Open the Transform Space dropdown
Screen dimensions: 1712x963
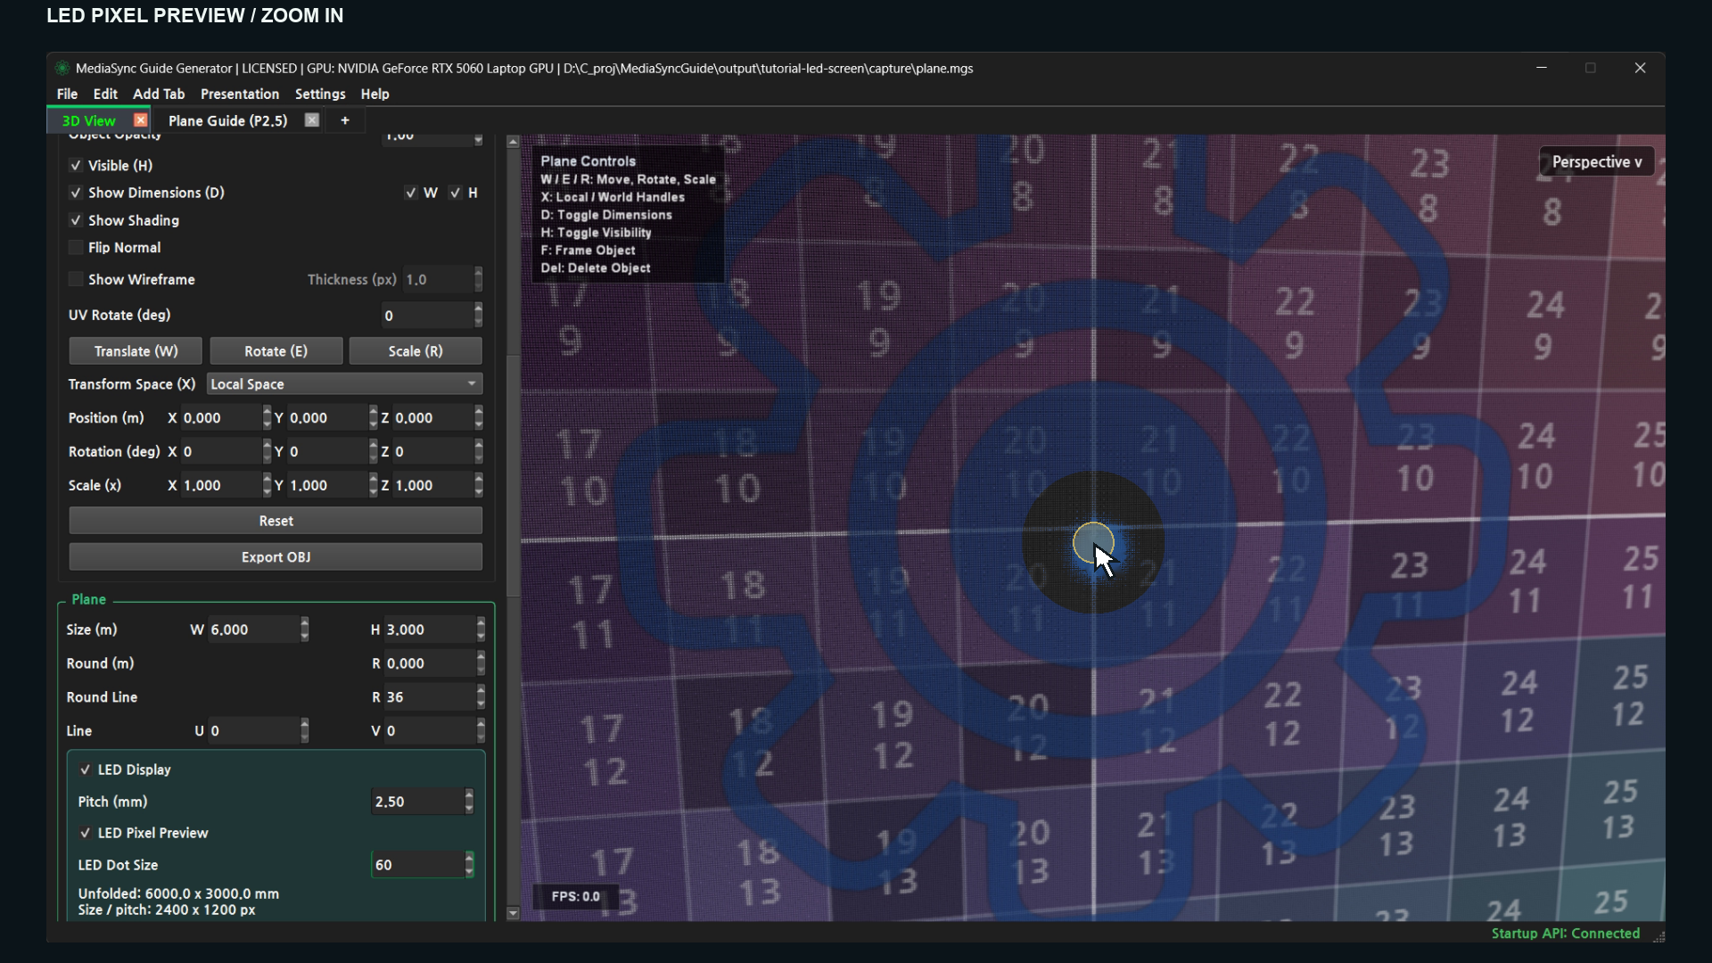coord(344,384)
